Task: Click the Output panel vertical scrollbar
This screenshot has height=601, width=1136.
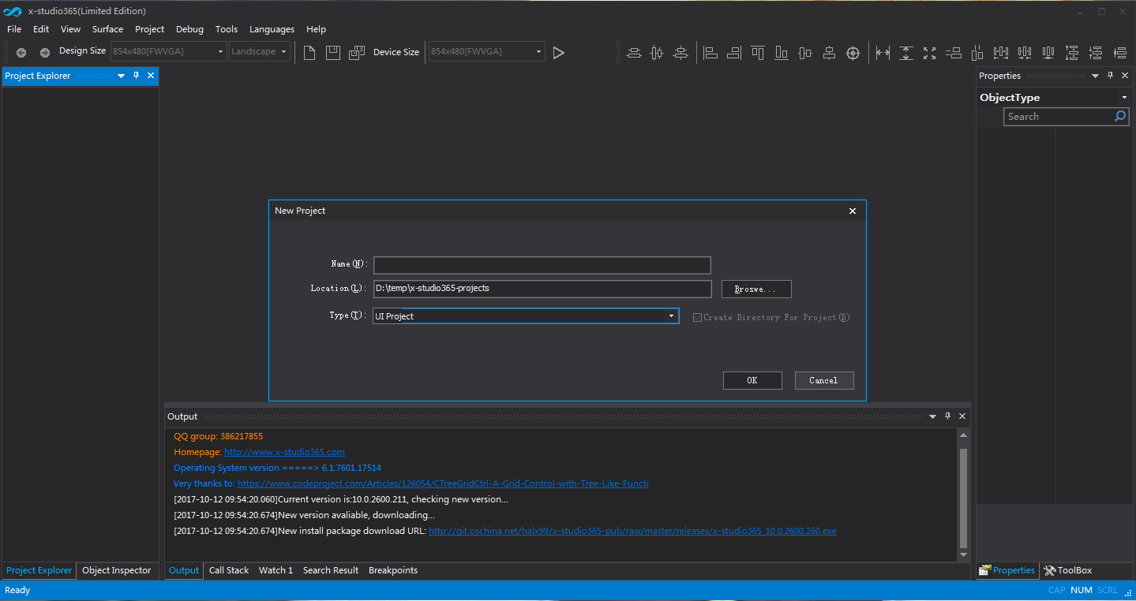Action: (963, 497)
